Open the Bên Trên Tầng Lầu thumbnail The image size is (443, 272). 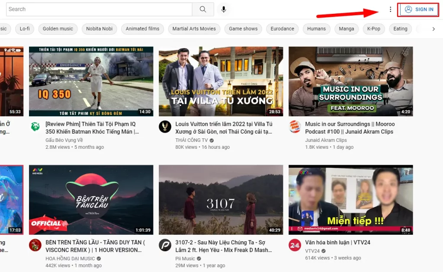pyautogui.click(x=91, y=200)
